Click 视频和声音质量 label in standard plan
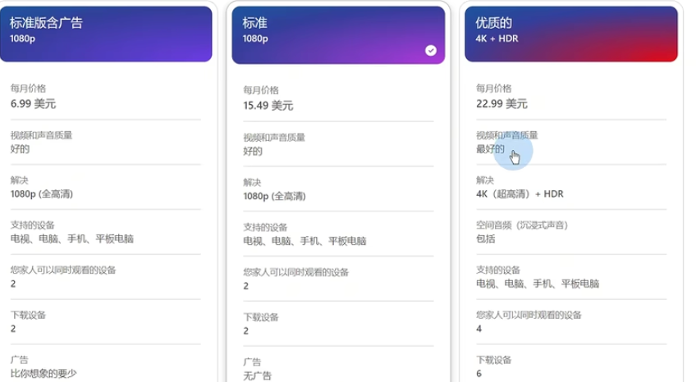The height and width of the screenshot is (382, 696). (x=274, y=138)
